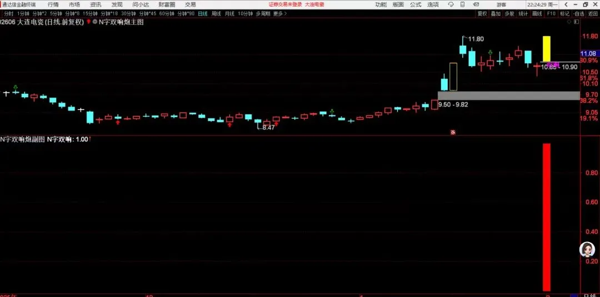
Task: Switch to the 分时 period tab
Action: [8, 13]
